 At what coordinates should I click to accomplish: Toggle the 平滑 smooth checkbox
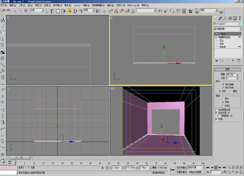coord(216,119)
